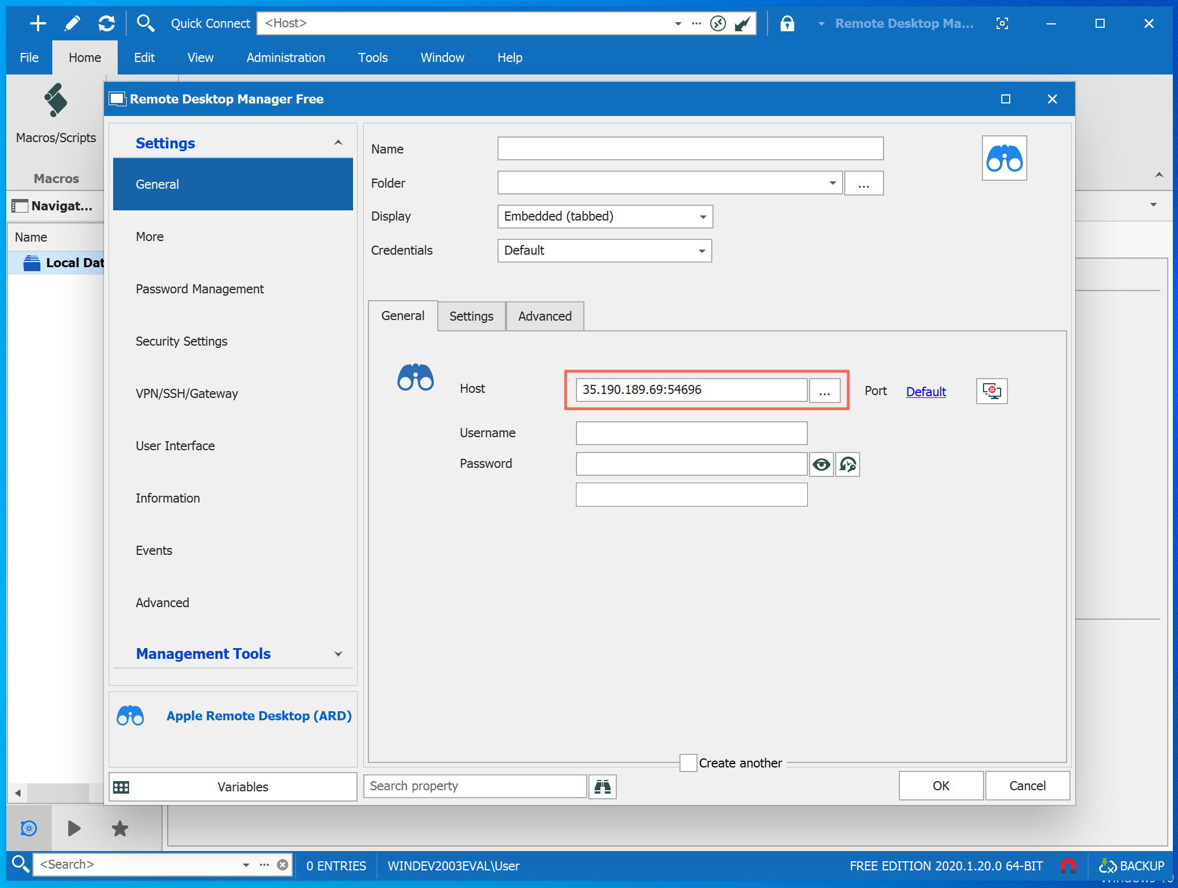Expand the Management Tools section
The image size is (1178, 888).
(338, 654)
